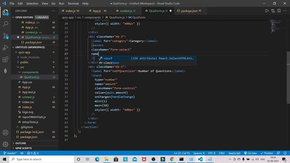The width and height of the screenshot is (290, 163).
Task: Click 'Spaces: 4' indentation setting
Action: coord(199,153)
